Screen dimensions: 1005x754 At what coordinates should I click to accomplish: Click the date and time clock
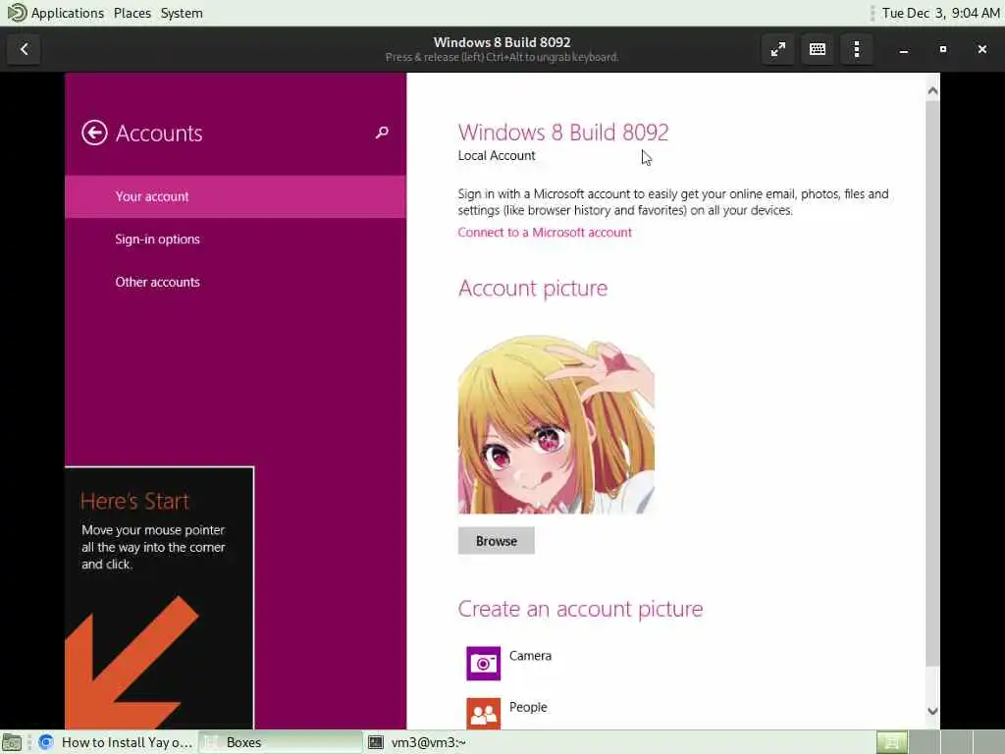[x=940, y=13]
